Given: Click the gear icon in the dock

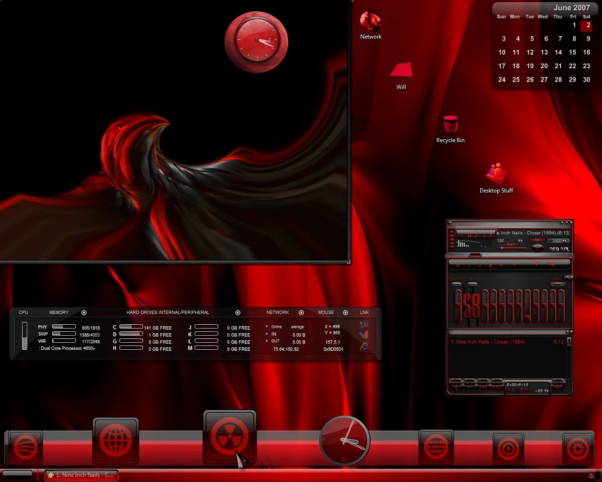Looking at the screenshot, I should [577, 449].
